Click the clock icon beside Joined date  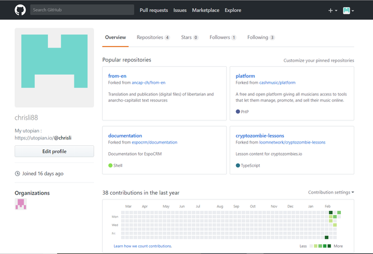[x=17, y=174]
